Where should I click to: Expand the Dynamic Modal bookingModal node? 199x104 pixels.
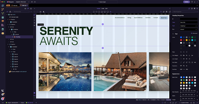[x=8, y=72]
